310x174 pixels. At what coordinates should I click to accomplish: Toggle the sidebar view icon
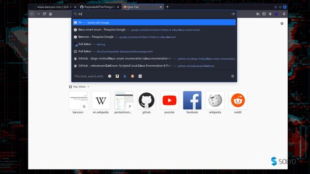[x=264, y=14]
